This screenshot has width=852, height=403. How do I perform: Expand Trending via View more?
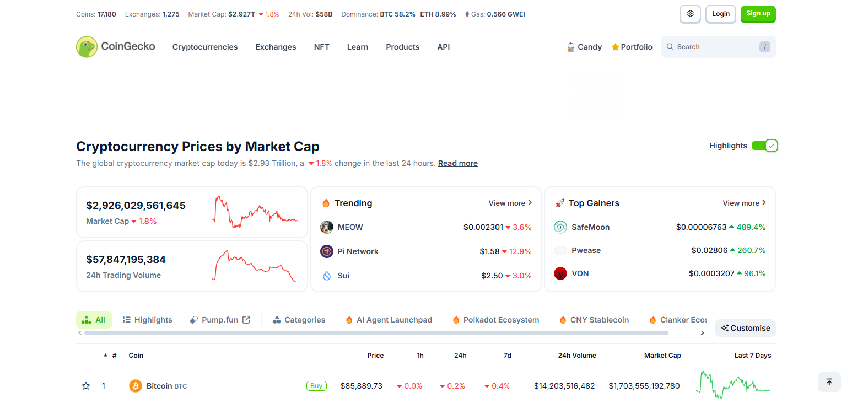pos(510,203)
